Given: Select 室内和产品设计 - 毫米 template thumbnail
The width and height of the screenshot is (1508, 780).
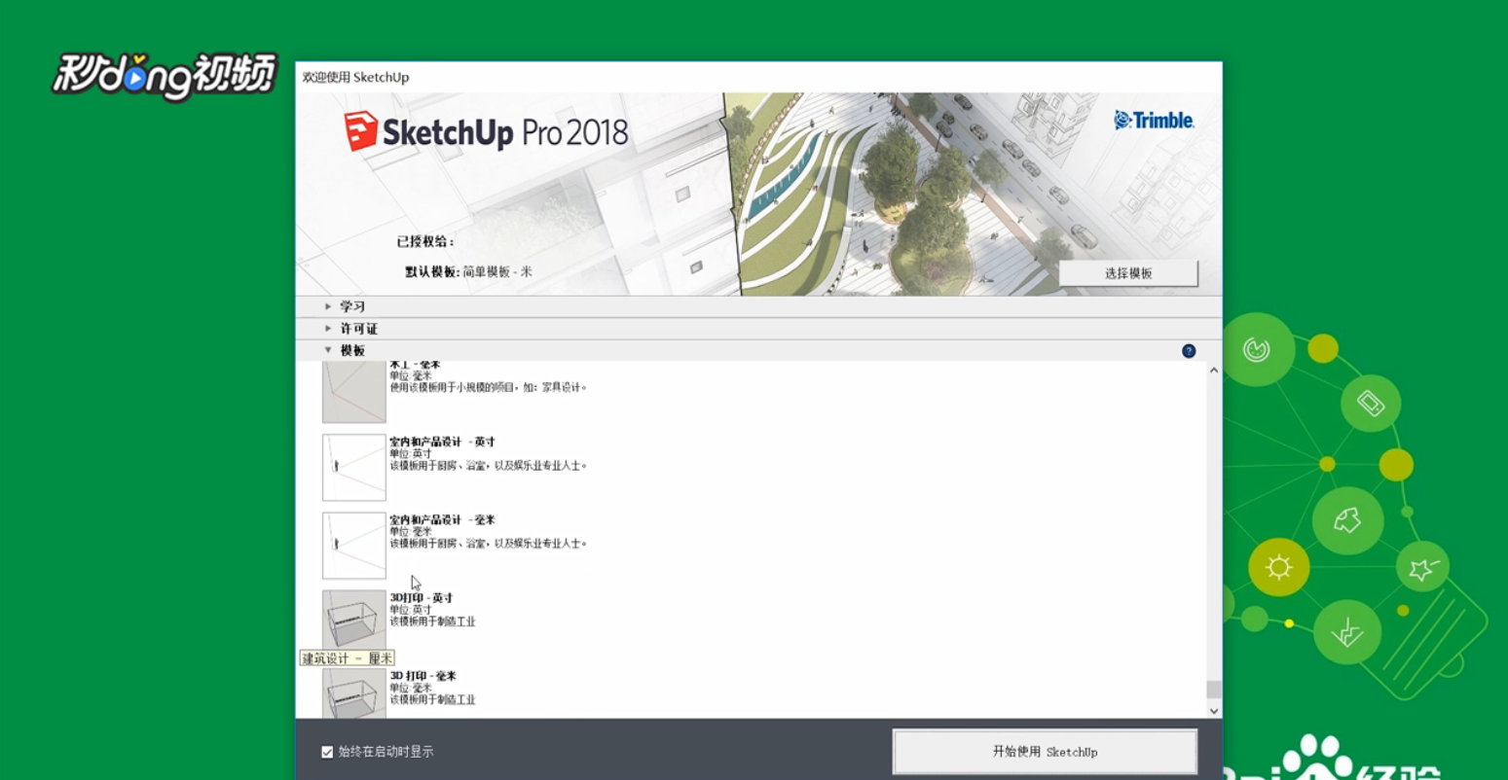Looking at the screenshot, I should coord(354,546).
